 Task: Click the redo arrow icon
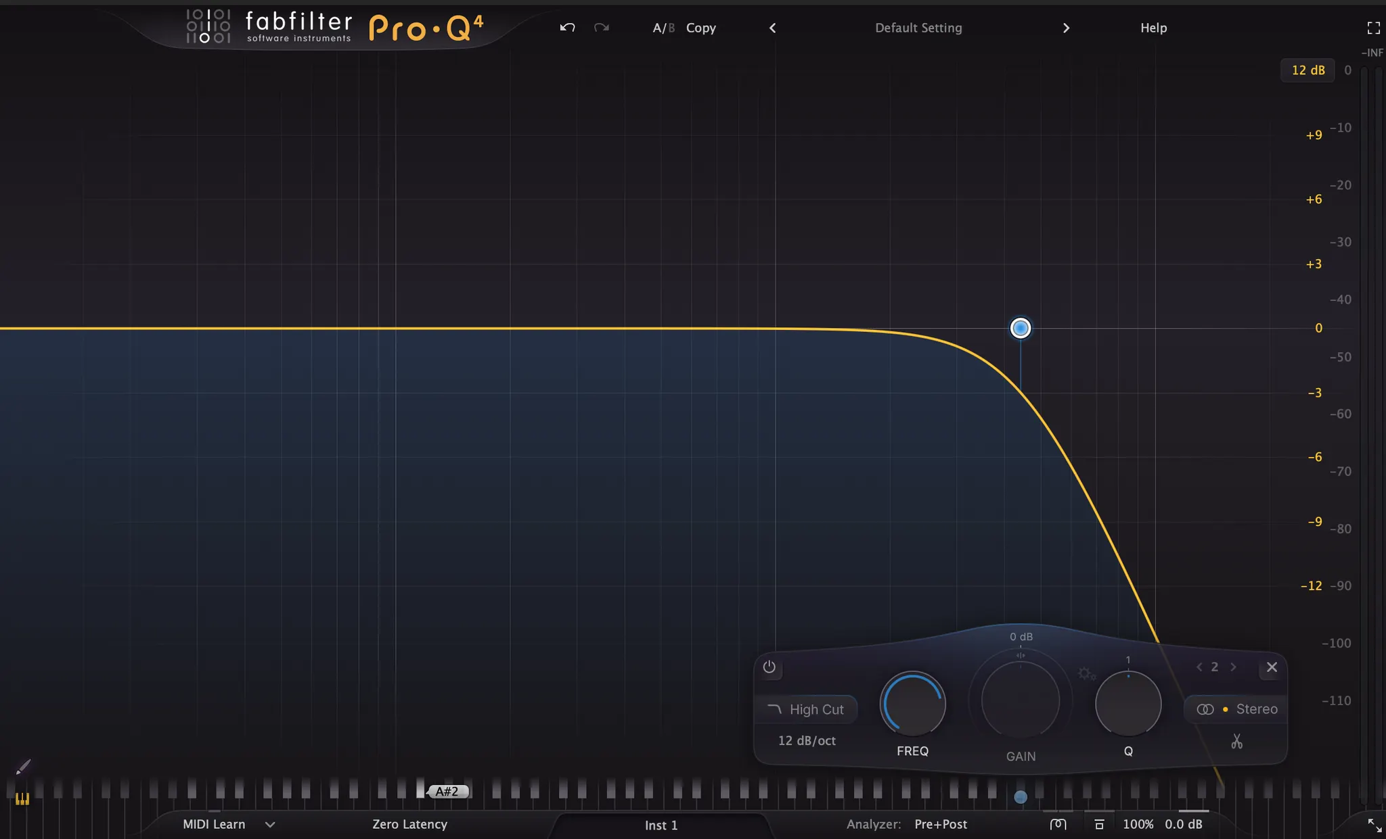[602, 28]
